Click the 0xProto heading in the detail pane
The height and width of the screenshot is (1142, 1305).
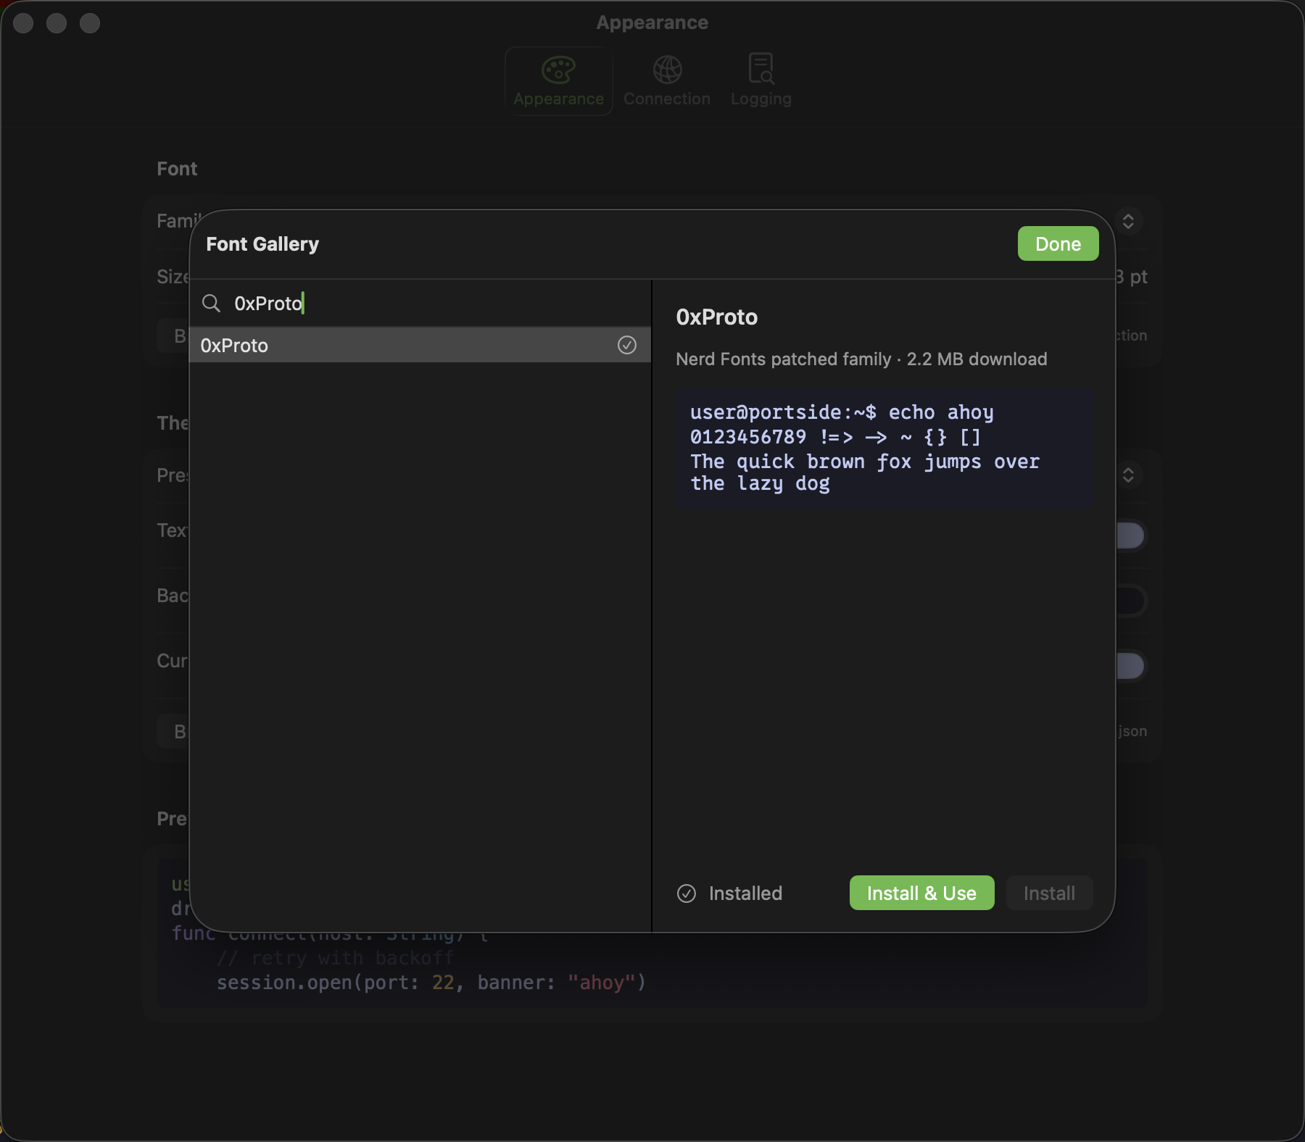pos(716,317)
